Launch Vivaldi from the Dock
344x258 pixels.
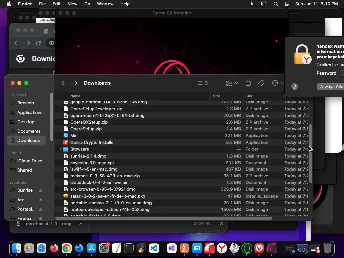(259, 248)
